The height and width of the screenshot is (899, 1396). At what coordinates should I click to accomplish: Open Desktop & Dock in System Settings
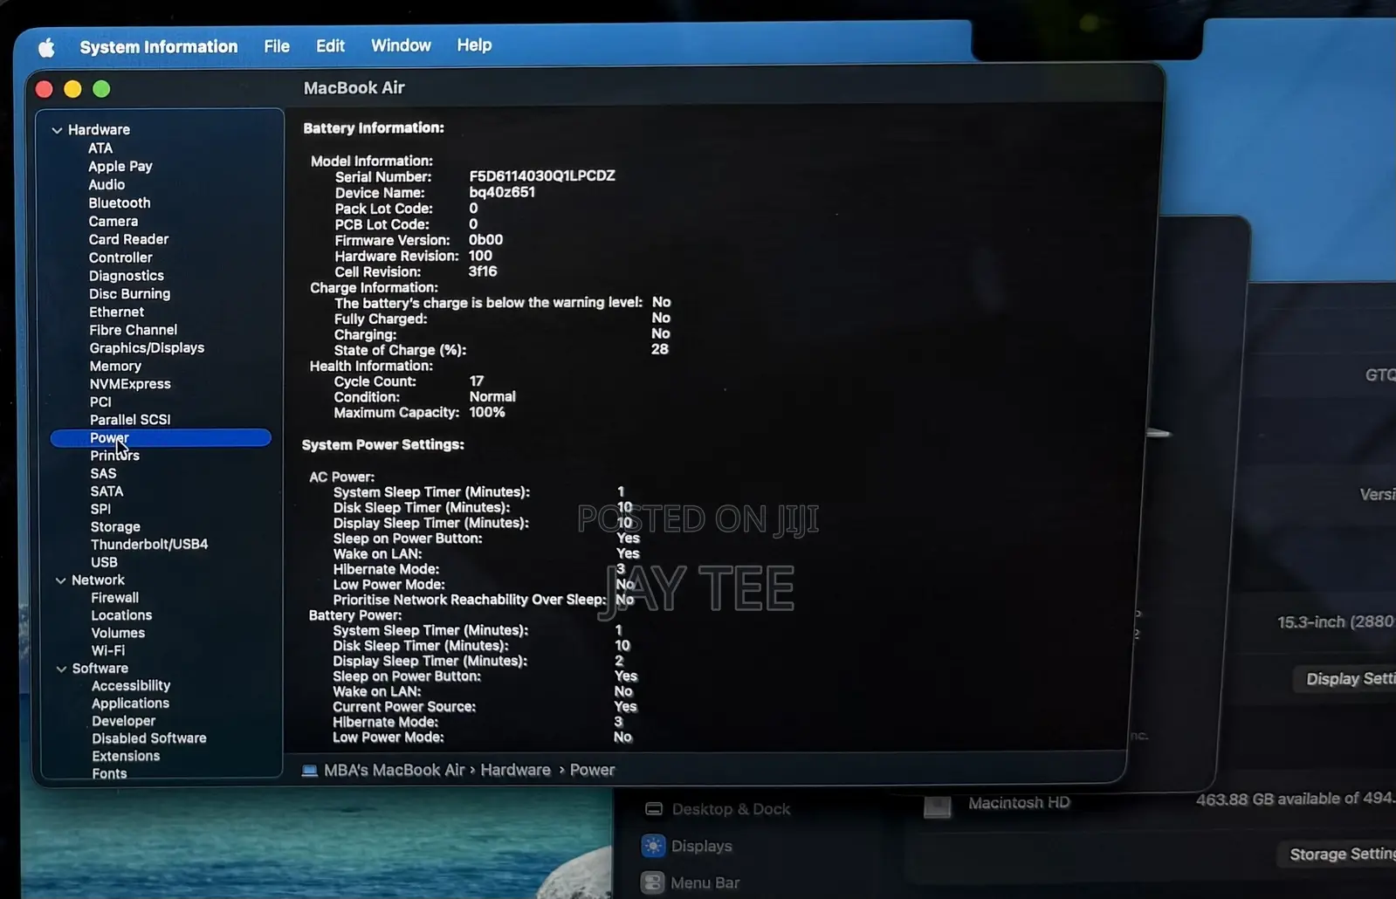(x=718, y=809)
